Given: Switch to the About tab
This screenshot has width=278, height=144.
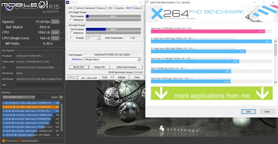Looking at the screenshot, I should coord(137,8).
